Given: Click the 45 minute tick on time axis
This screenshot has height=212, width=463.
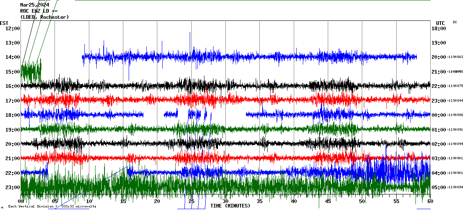Looking at the screenshot, I should [x=328, y=202].
